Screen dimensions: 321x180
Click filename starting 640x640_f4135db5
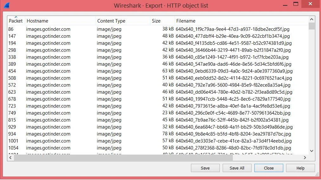[233, 43]
